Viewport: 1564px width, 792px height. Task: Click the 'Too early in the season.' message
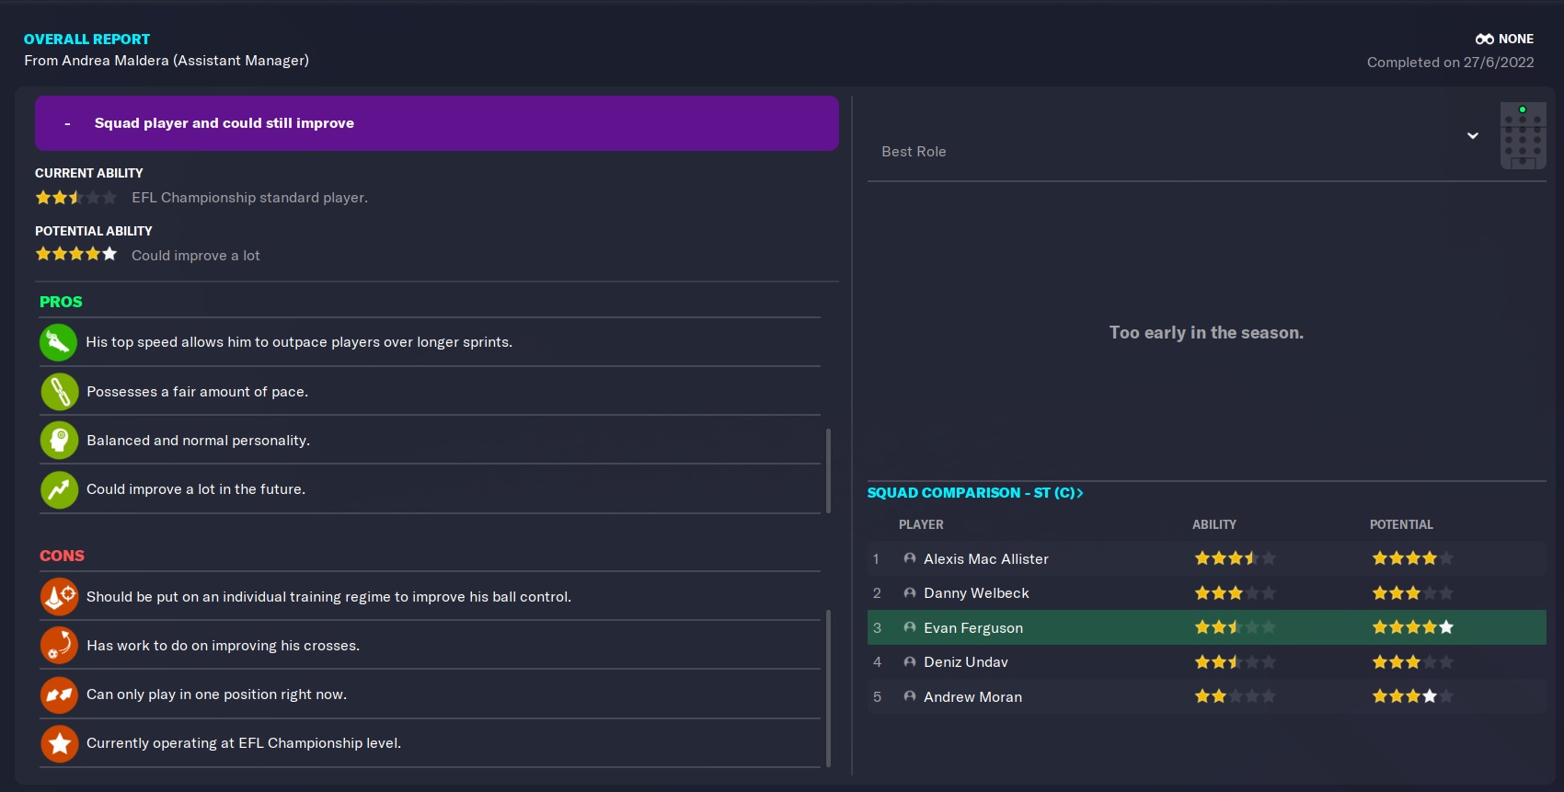[x=1206, y=333]
